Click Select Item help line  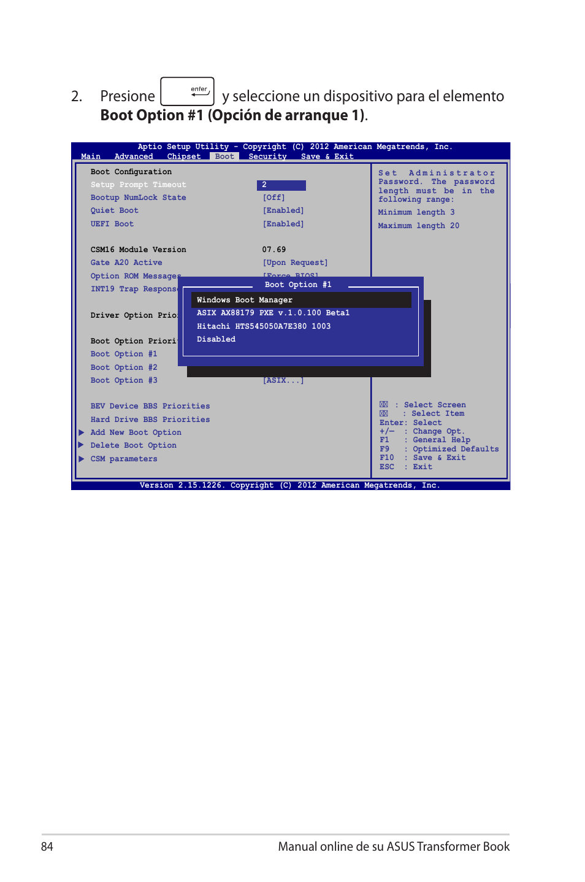click(422, 413)
